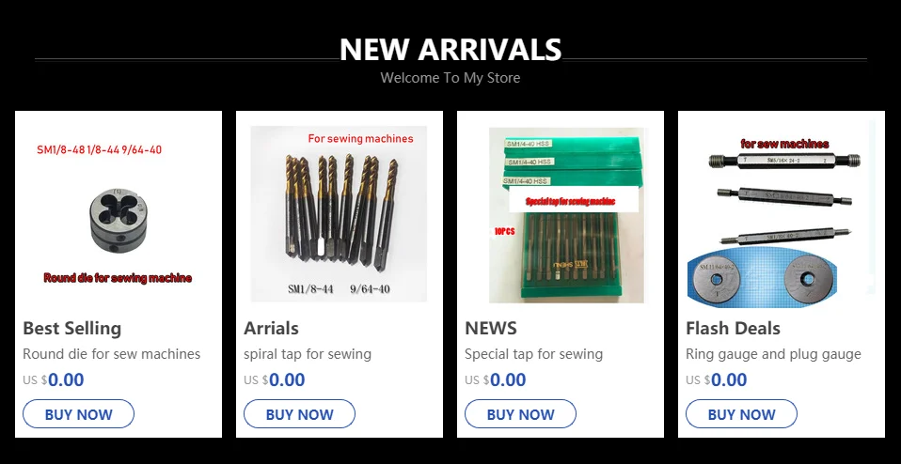Click 'Special tap for sewing' text
The height and width of the screenshot is (464, 901).
(533, 354)
